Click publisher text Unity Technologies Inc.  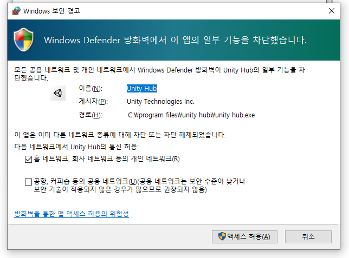point(160,102)
